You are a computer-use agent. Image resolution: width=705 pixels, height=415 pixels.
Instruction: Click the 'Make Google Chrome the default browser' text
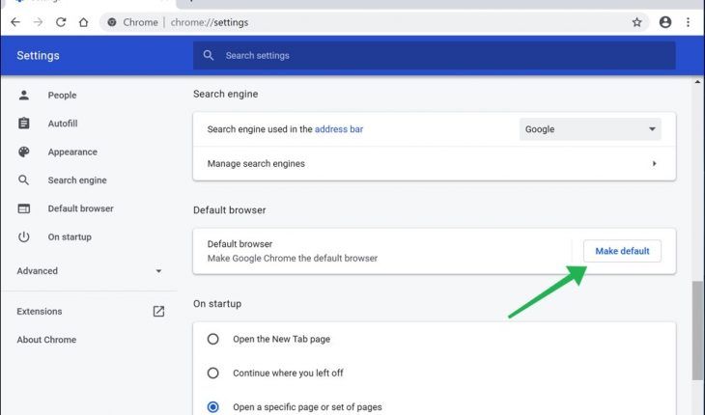click(293, 259)
